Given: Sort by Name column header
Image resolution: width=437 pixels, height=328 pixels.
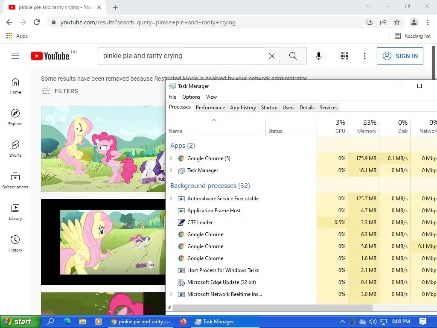Looking at the screenshot, I should [216, 126].
